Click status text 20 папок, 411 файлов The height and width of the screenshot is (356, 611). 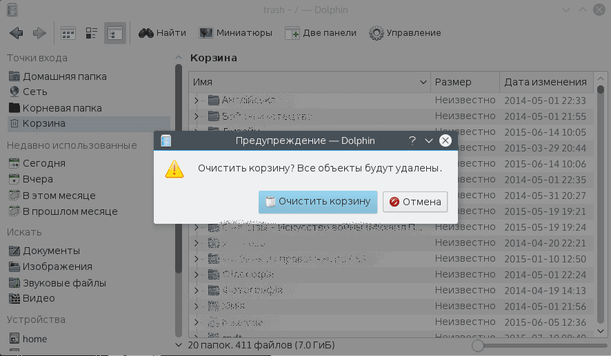click(x=261, y=345)
